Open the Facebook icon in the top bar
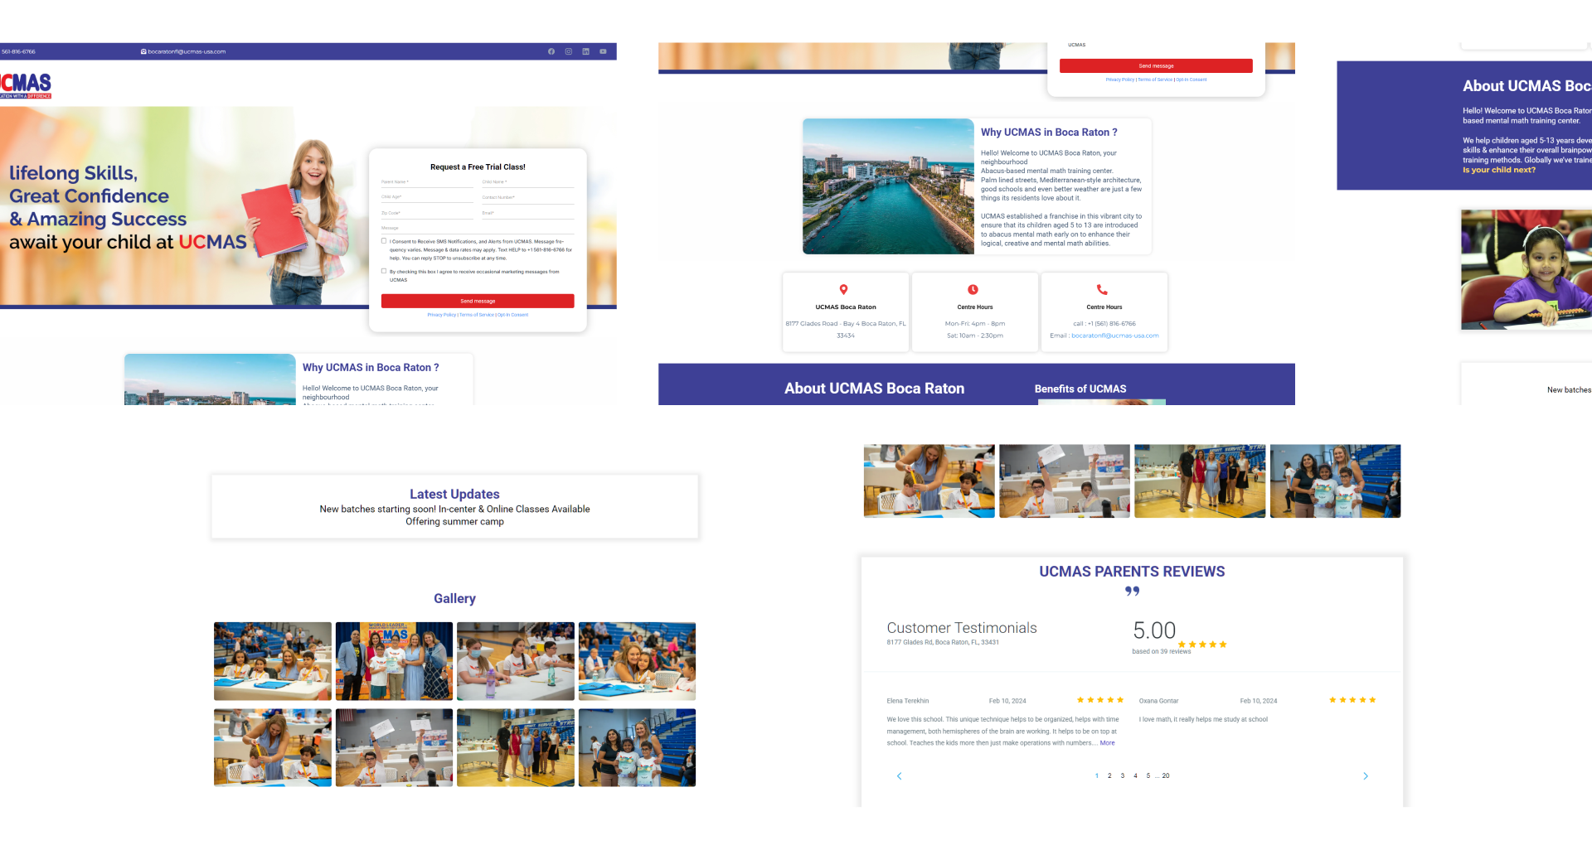The height and width of the screenshot is (850, 1592). (551, 51)
